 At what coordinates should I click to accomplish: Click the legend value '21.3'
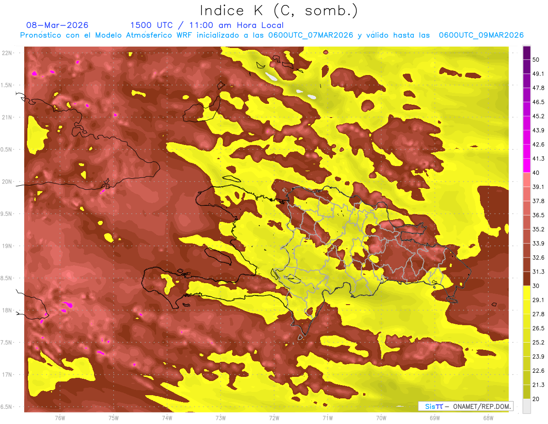(x=538, y=385)
